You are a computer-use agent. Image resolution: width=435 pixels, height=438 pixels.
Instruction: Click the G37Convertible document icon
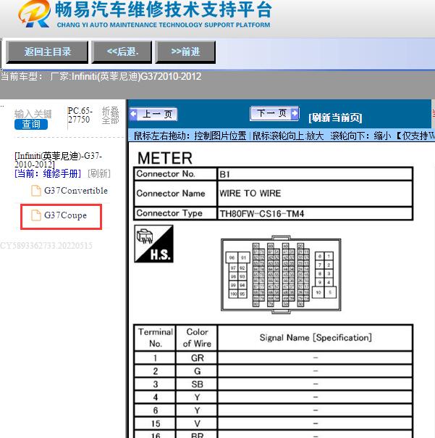[x=35, y=191]
